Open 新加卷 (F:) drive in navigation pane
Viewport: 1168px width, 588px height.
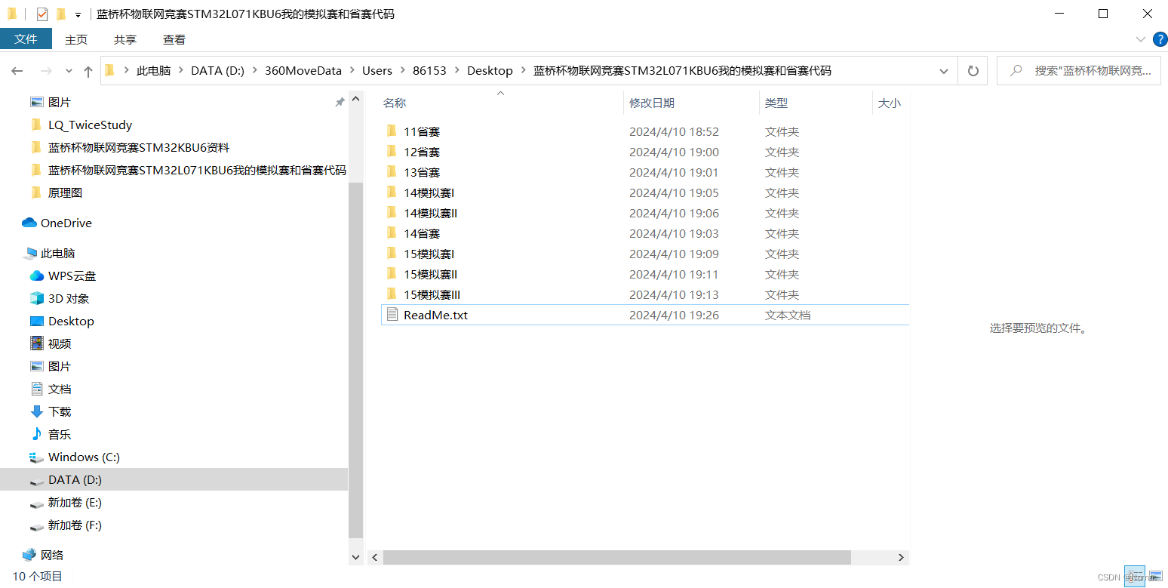click(75, 525)
